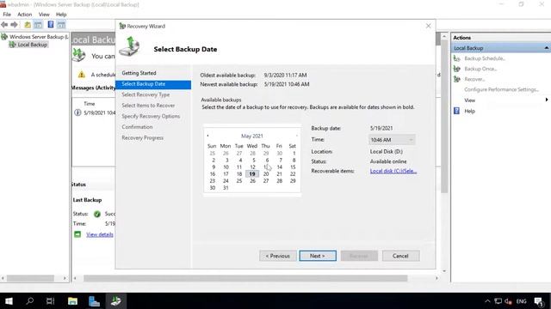Click the warning icon beside schedule message

coord(82,75)
